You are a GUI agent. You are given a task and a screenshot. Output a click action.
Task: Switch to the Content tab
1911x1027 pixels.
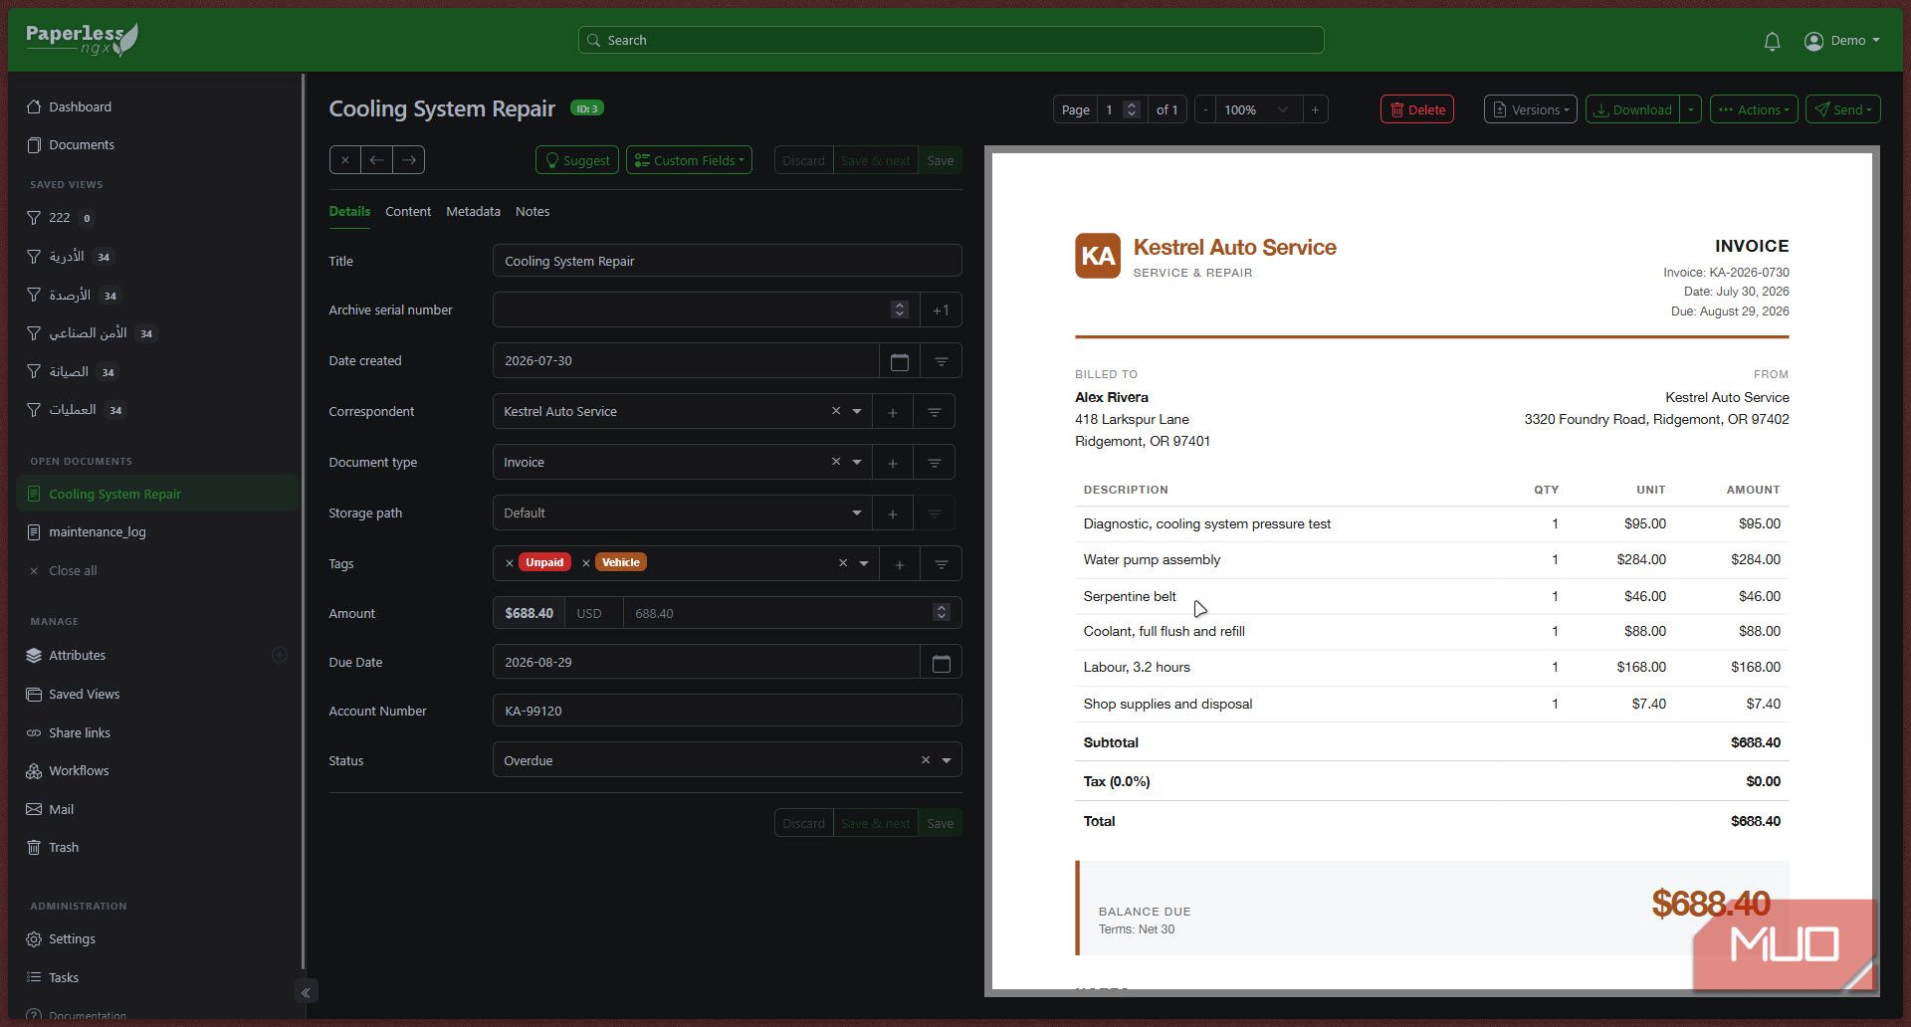click(408, 212)
